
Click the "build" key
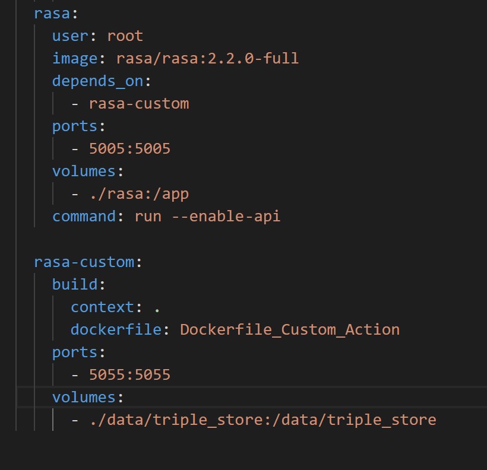[75, 284]
